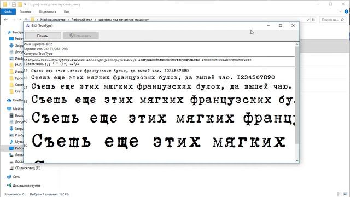Select highlighted Рабочий стол under Мой компьютер
This screenshot has width=350, height=197.
click(x=16, y=148)
